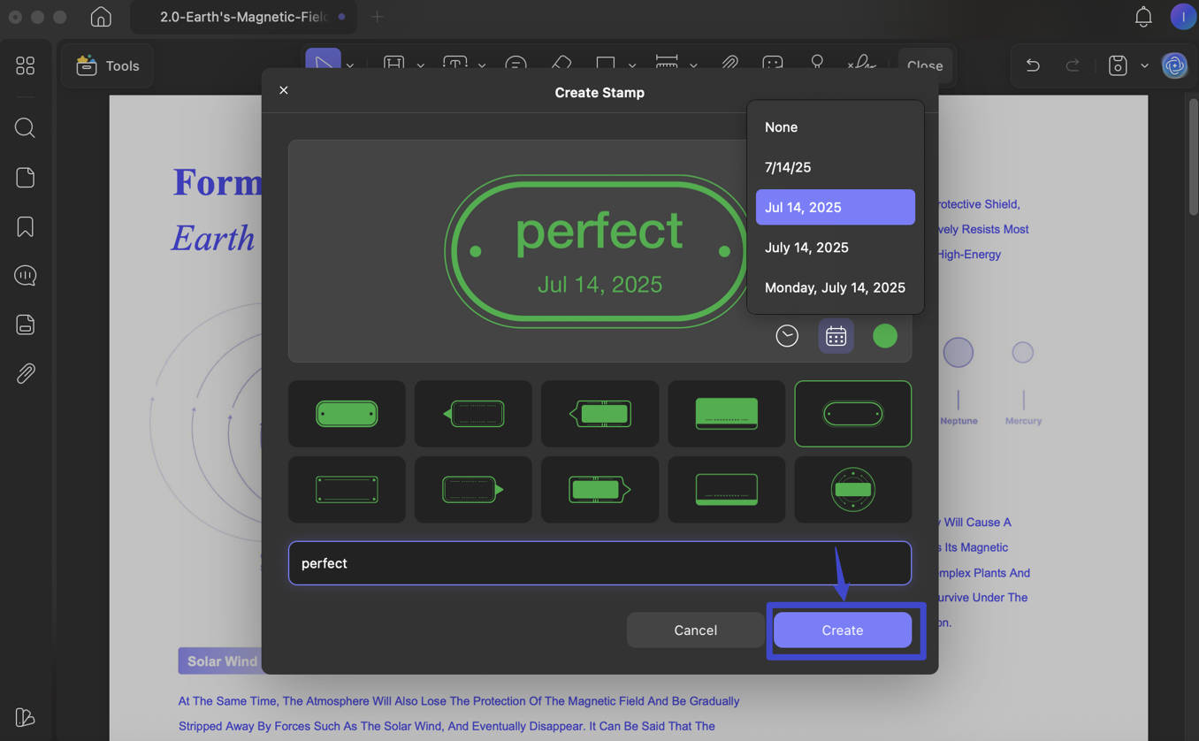
Task: Open the bookmarks sidebar icon
Action: tap(26, 227)
